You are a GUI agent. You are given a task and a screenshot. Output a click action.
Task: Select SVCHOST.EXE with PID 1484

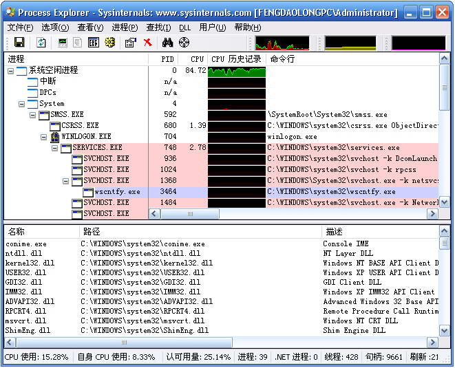point(221,203)
